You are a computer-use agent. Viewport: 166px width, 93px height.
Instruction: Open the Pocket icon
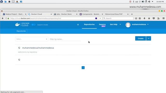154,18
